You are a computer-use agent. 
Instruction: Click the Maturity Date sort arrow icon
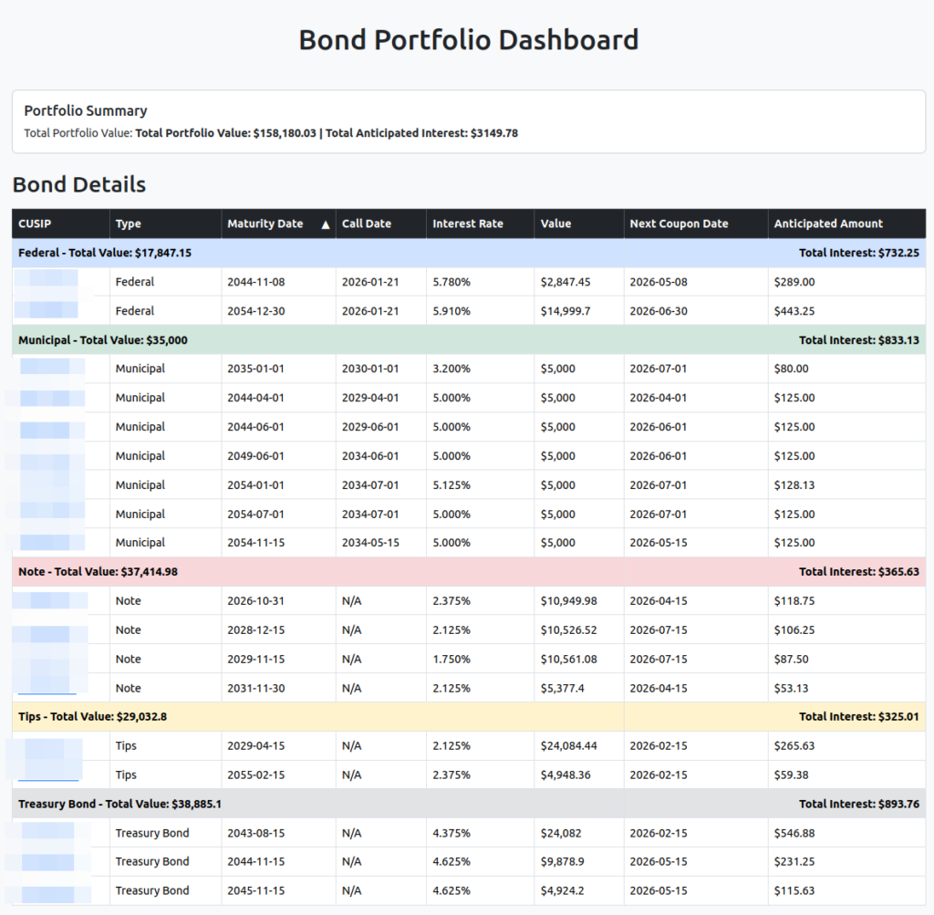(326, 224)
